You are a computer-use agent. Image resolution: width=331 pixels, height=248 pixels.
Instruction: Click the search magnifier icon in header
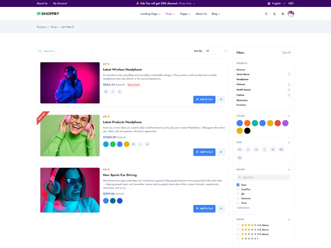coord(266,14)
